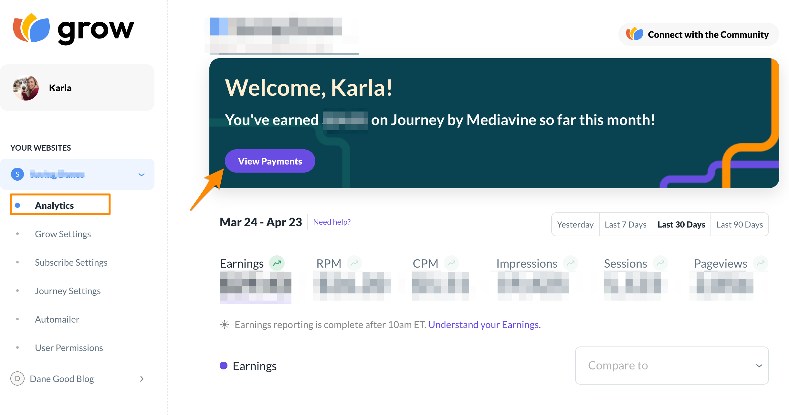This screenshot has width=789, height=415.
Task: Open Journey Settings in sidebar
Action: [x=68, y=291]
